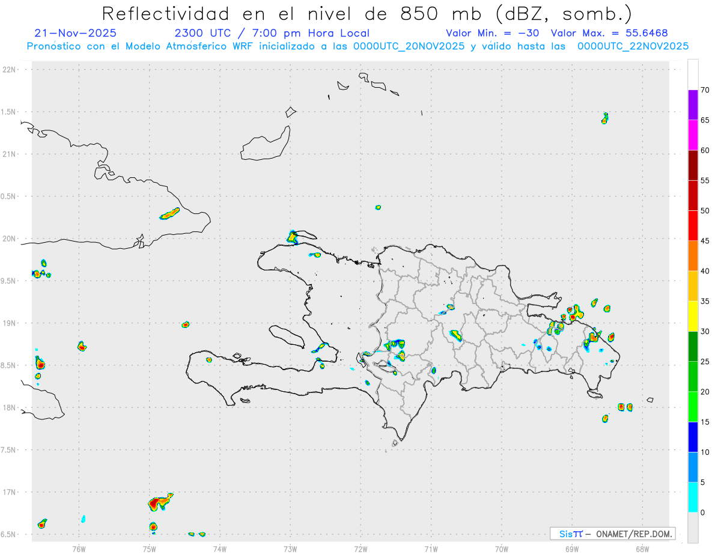
Task: Click the colorbar scale value '0'
Action: (x=703, y=513)
